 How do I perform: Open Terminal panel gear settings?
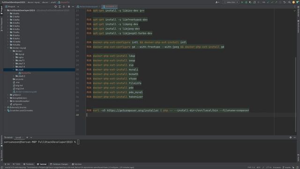point(291,138)
